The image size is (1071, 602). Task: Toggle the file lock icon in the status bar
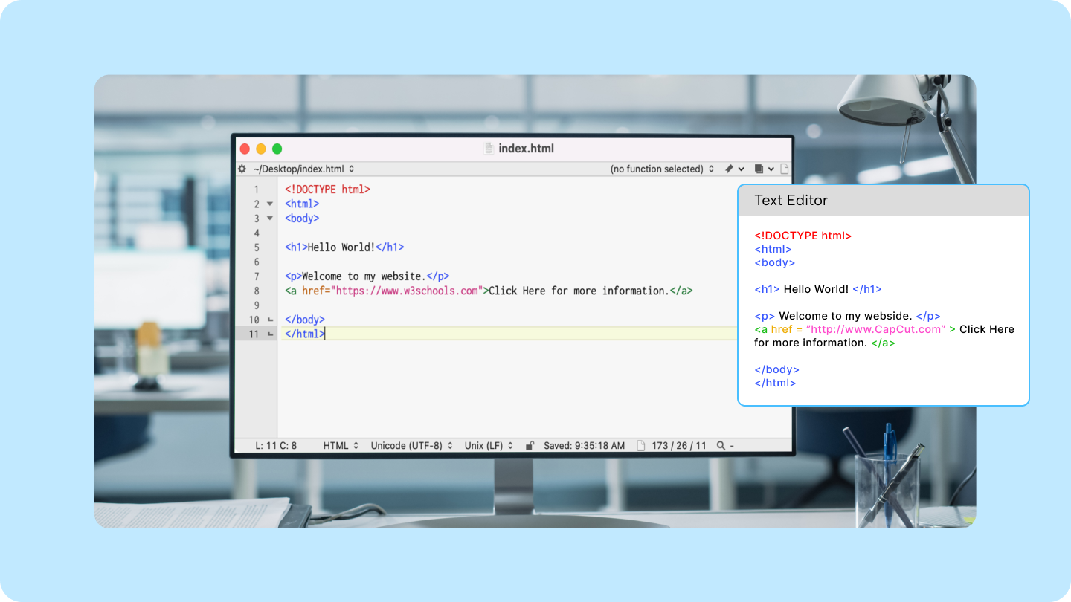[530, 446]
